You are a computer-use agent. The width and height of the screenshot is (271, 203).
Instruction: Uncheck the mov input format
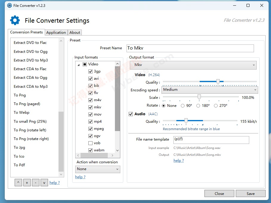point(90,114)
